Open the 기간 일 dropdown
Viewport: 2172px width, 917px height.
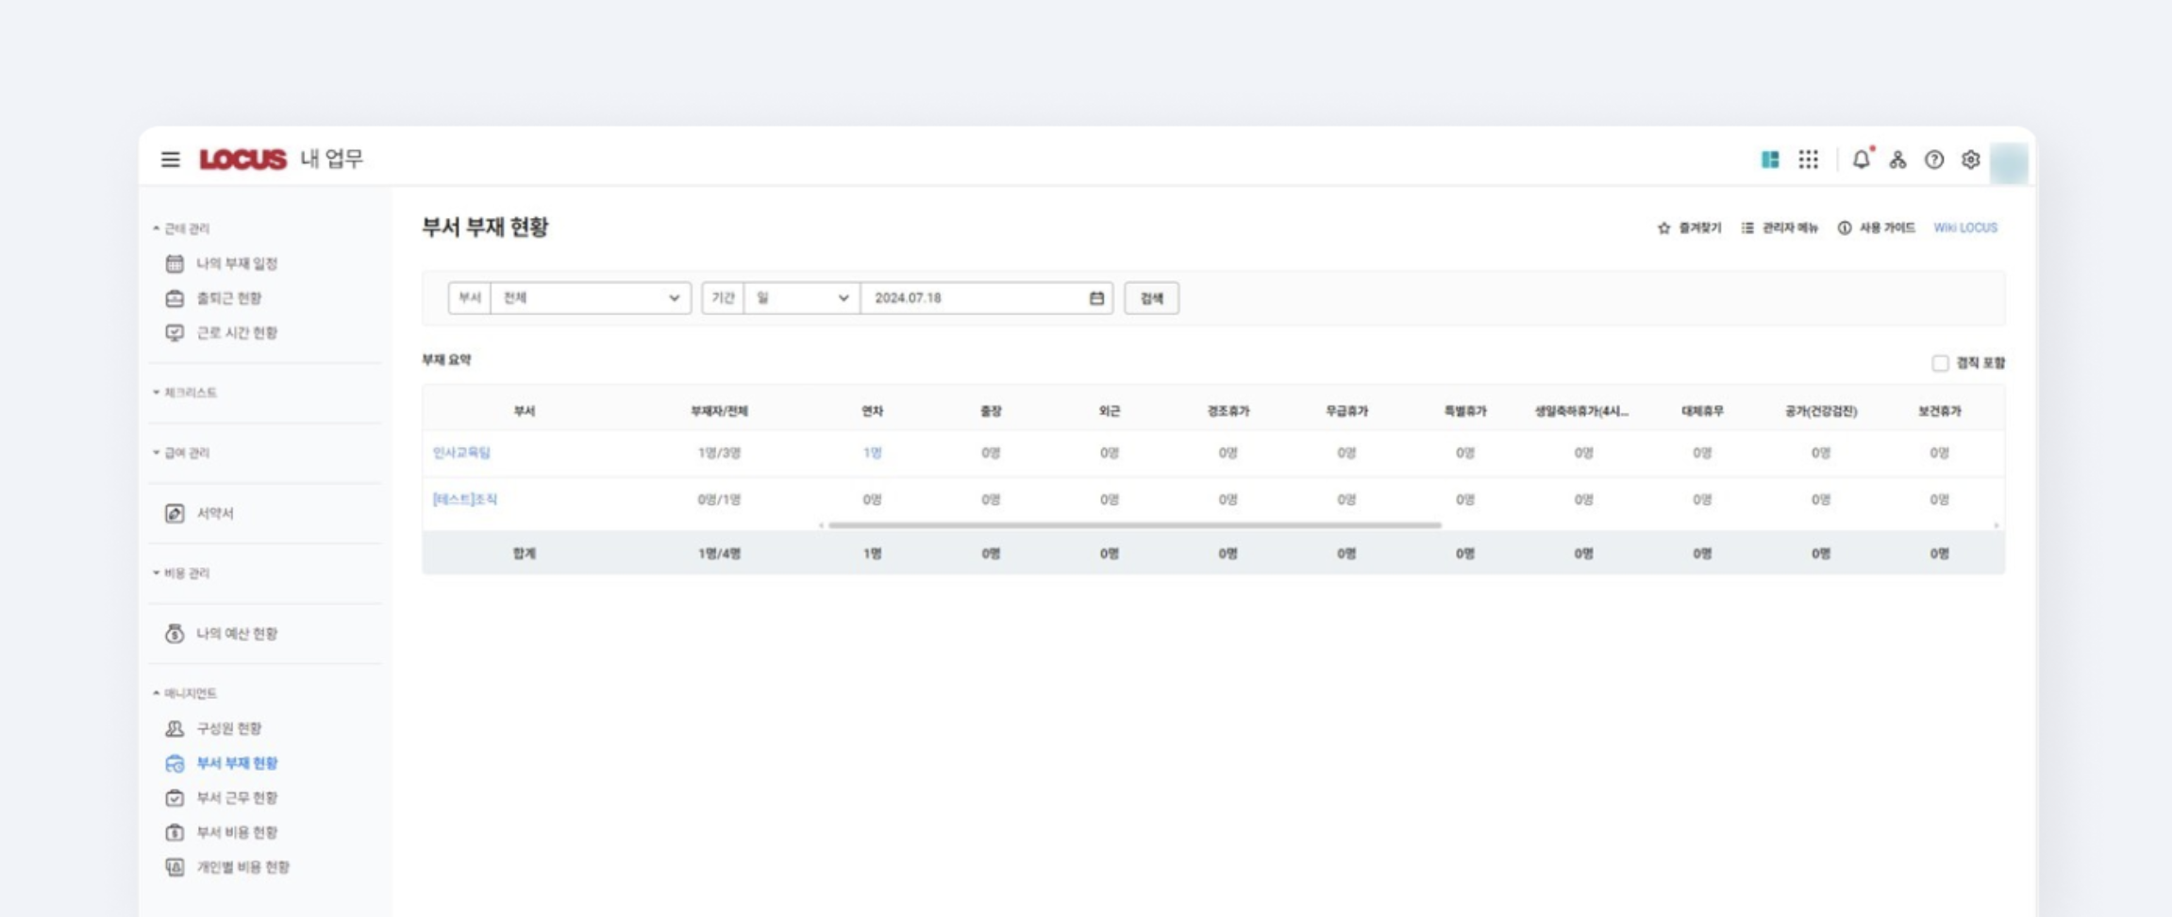coord(801,298)
